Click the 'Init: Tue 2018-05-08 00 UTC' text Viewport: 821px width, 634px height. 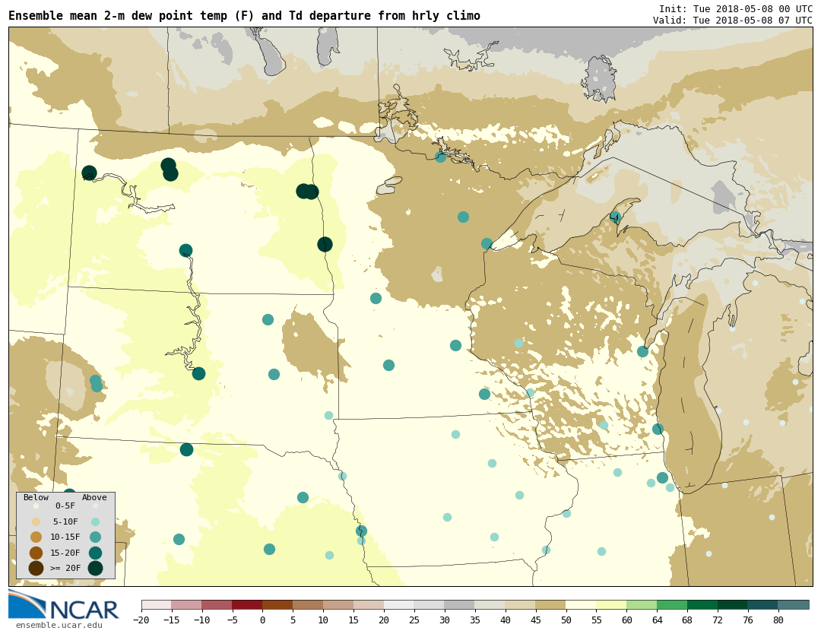point(736,9)
